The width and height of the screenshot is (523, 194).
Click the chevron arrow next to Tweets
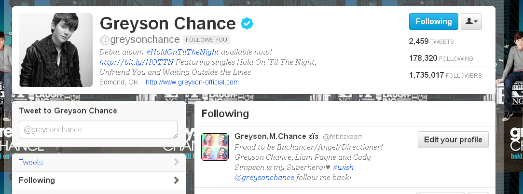(177, 162)
